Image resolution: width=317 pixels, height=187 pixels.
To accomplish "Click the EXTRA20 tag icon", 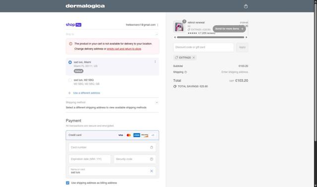I will click(x=176, y=57).
